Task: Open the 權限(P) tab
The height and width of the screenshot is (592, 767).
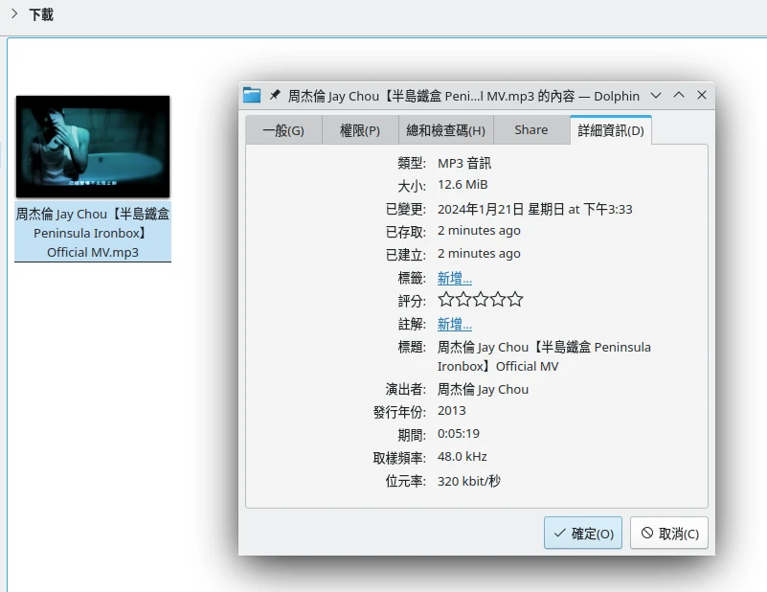Action: 360,130
